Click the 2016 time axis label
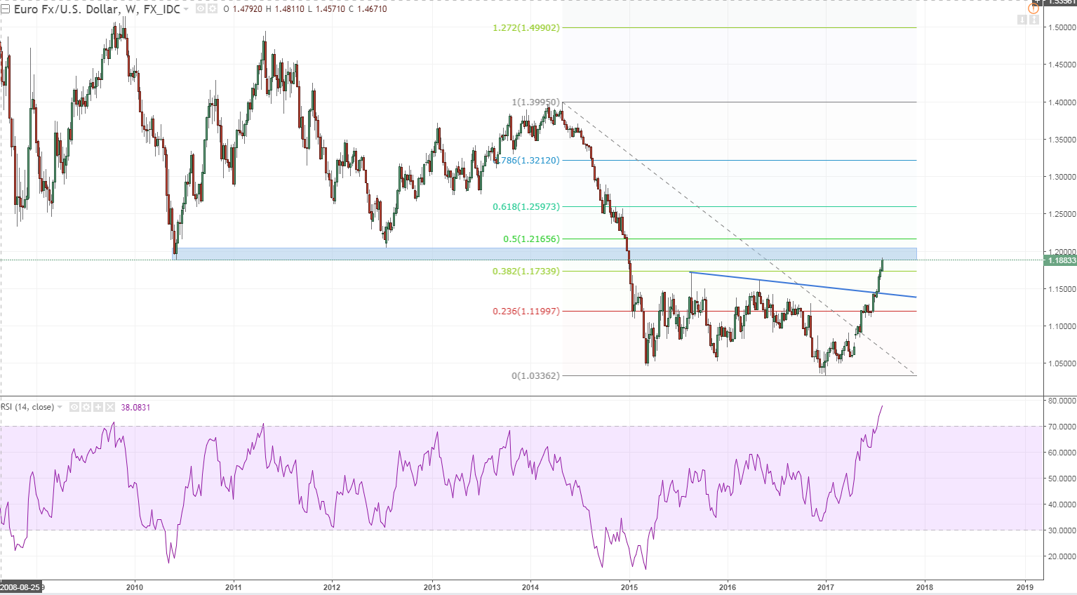This screenshot has height=595, width=1077. (x=728, y=587)
